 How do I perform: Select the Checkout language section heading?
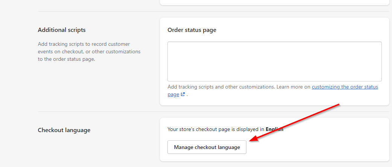point(64,130)
